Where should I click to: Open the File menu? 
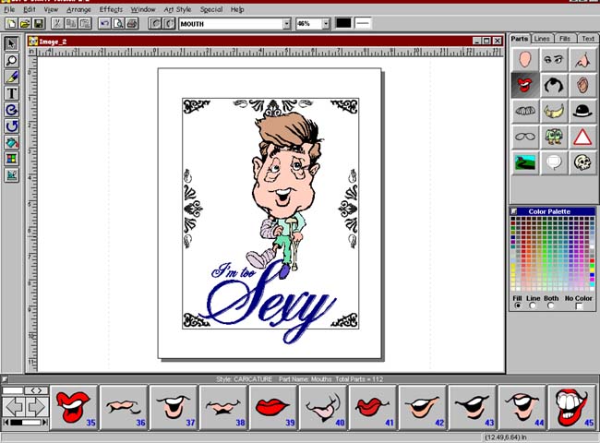pos(9,9)
